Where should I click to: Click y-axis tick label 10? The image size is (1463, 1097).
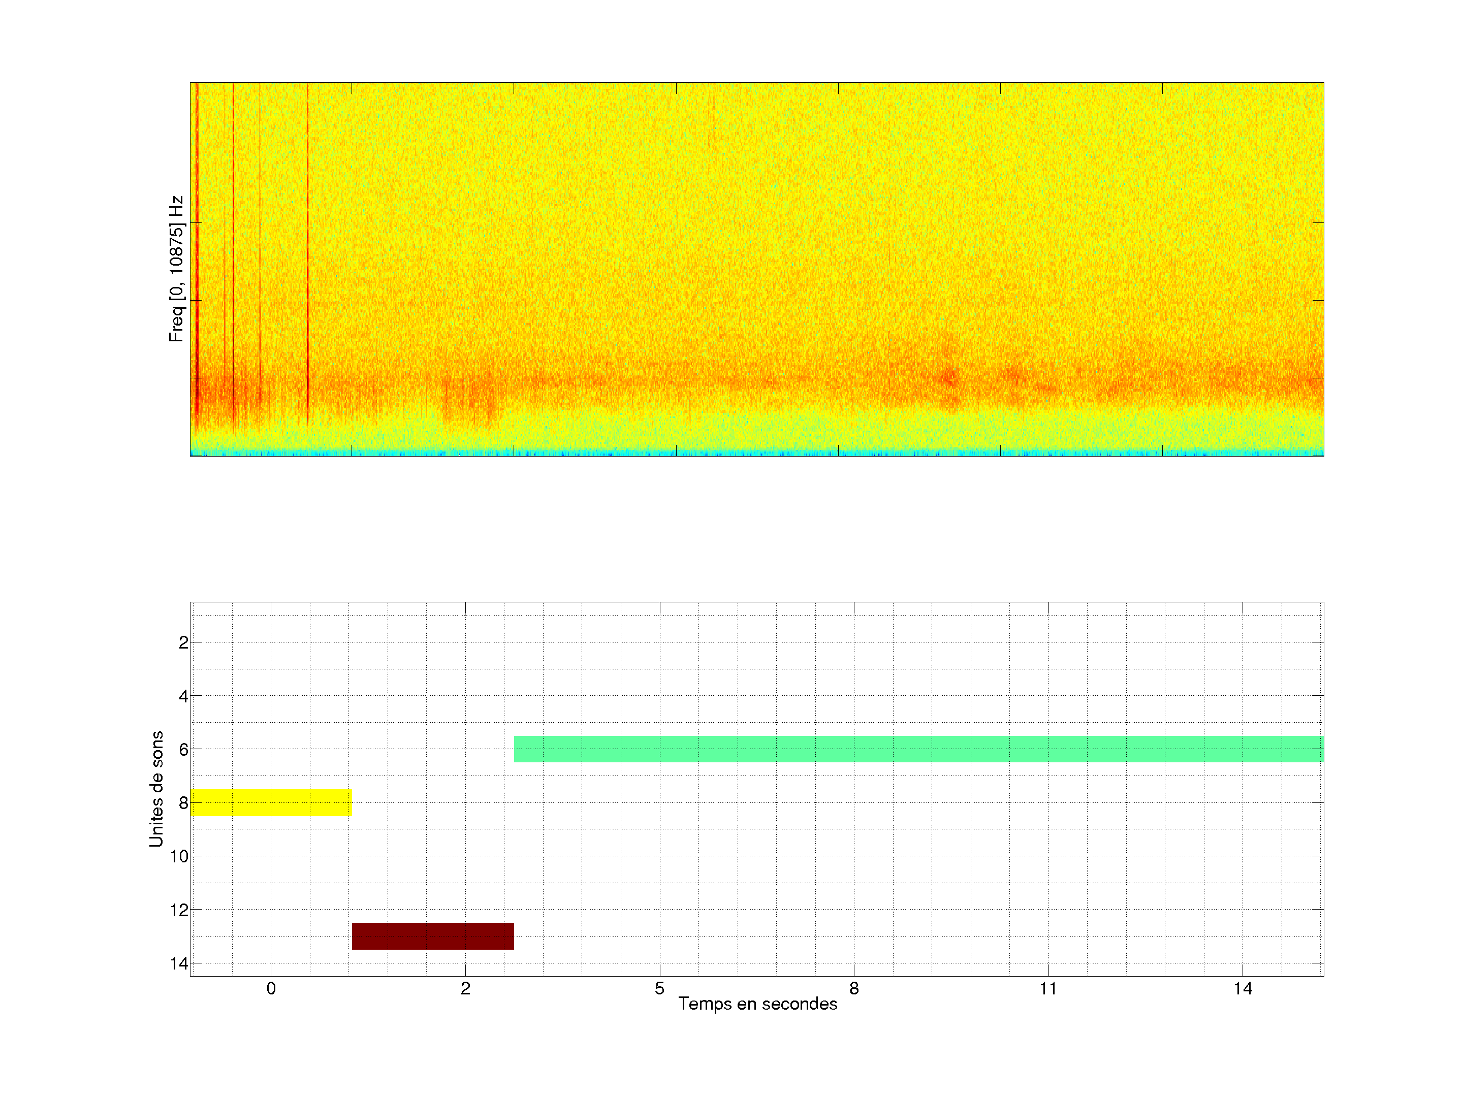179,856
